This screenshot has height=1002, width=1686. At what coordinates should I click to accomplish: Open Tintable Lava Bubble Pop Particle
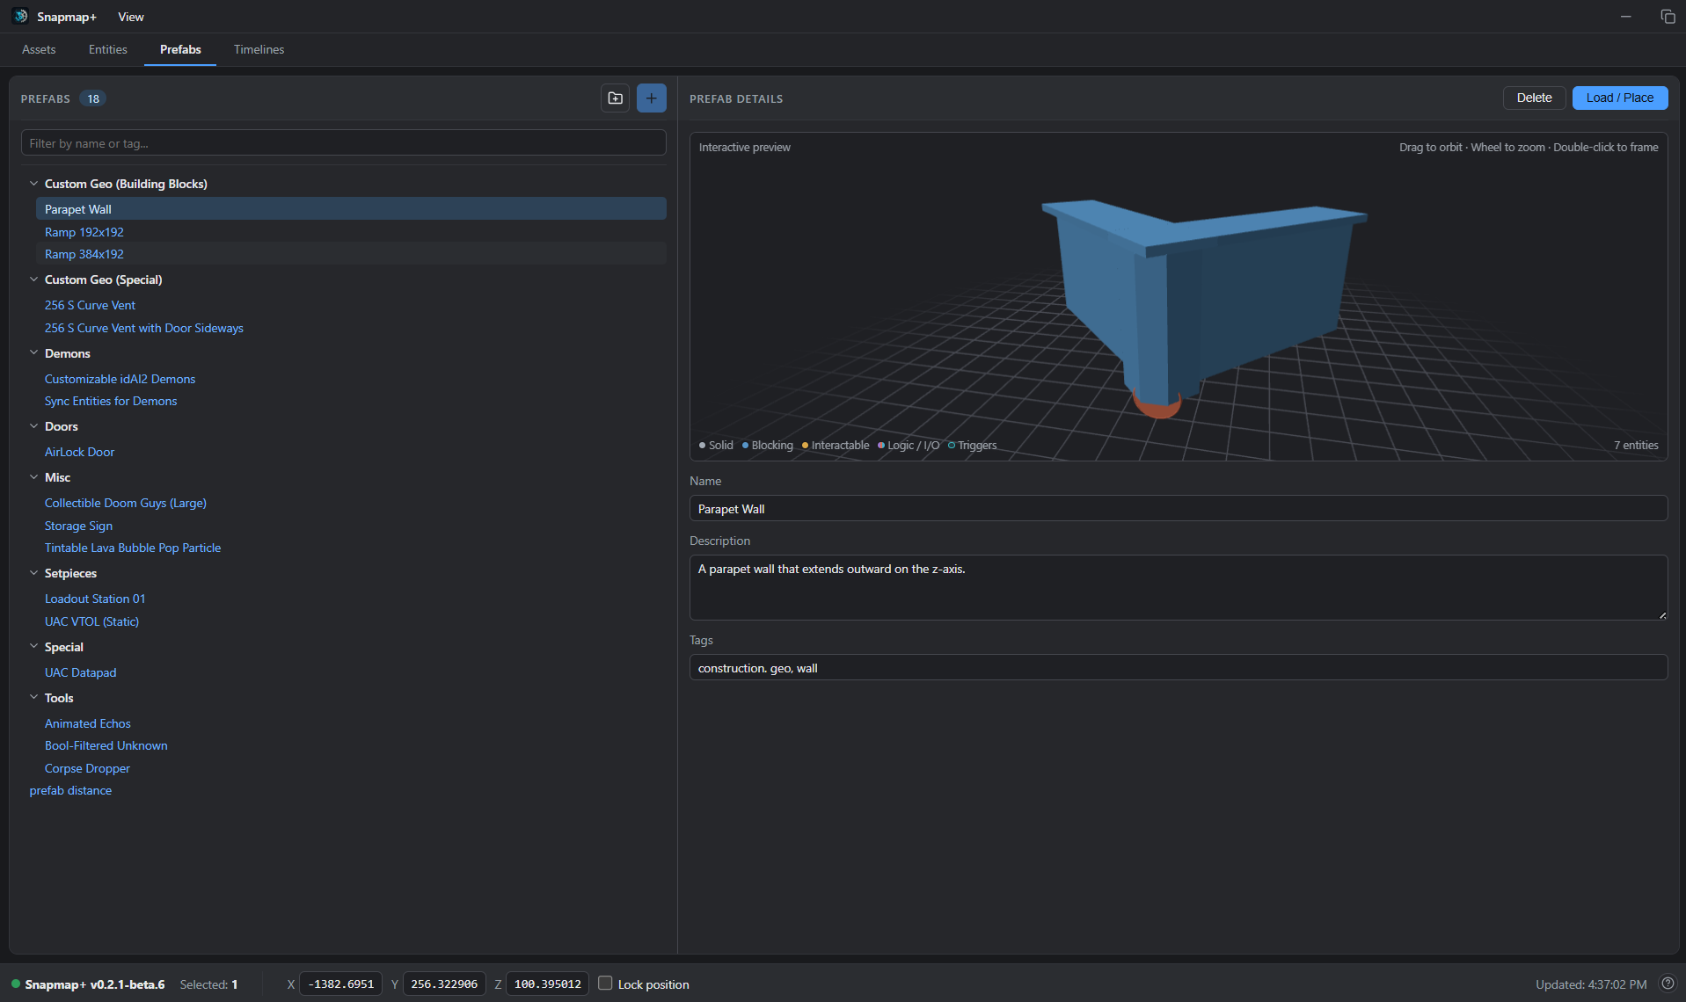[x=133, y=548]
